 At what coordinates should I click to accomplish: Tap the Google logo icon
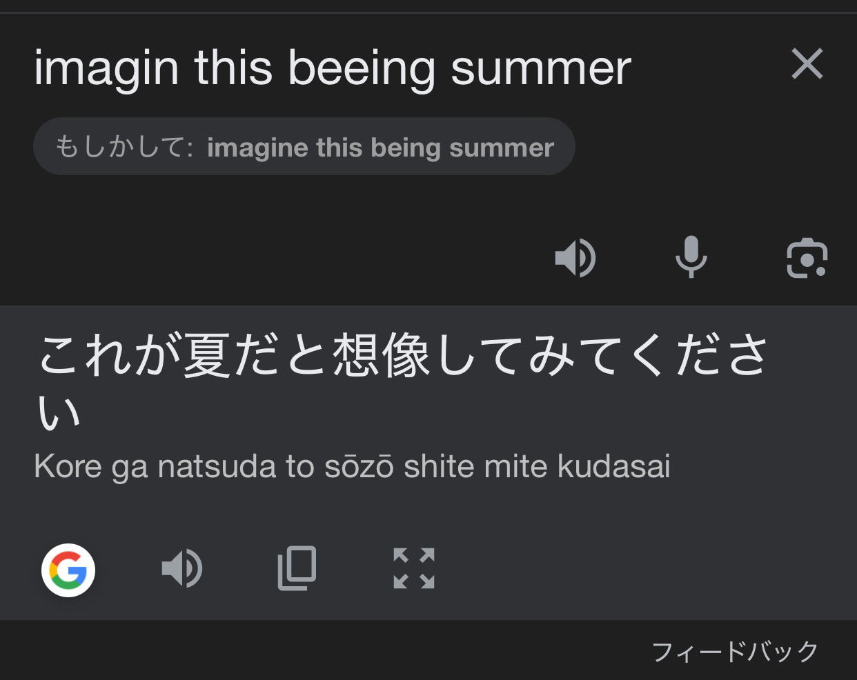tap(68, 570)
